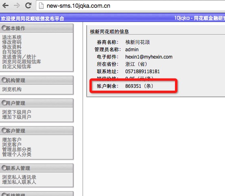225x196 pixels.
Task: Collapse the 用户管理 section header
Action: click(x=37, y=103)
